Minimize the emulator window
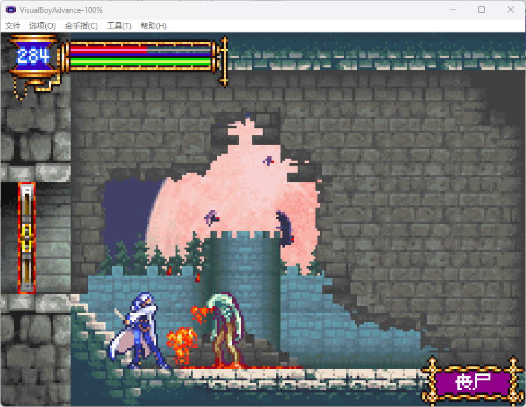Image resolution: width=526 pixels, height=407 pixels. [452, 10]
